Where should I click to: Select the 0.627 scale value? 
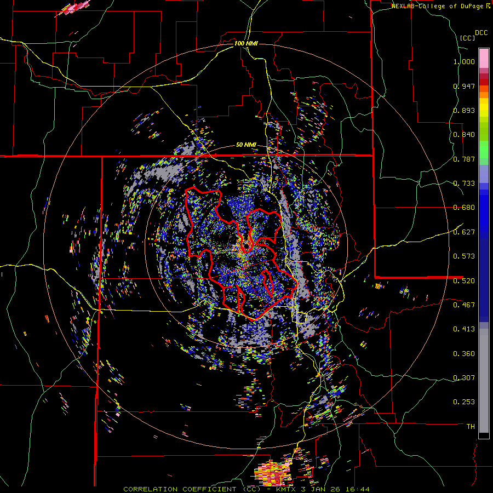(464, 232)
